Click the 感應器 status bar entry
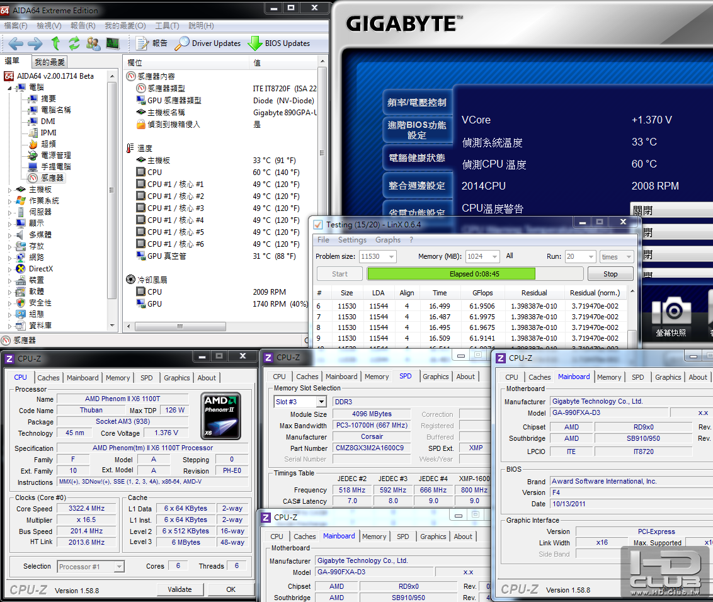This screenshot has height=602, width=713. pos(19,340)
